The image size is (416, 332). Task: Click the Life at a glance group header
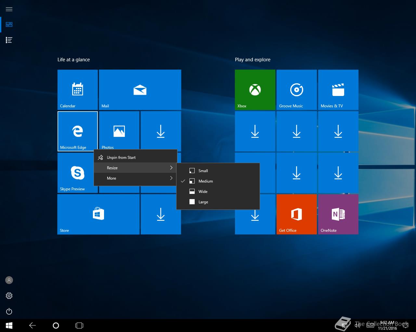click(x=73, y=60)
